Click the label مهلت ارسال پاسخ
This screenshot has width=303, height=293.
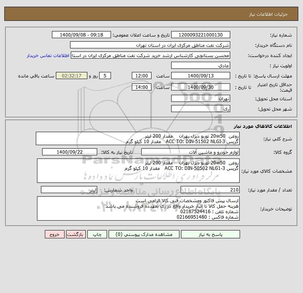[x=273, y=76]
